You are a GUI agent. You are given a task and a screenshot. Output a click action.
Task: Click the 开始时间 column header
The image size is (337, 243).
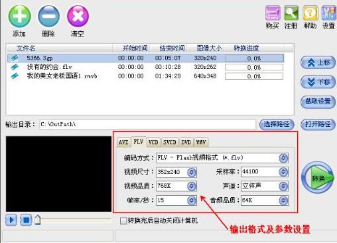132,48
